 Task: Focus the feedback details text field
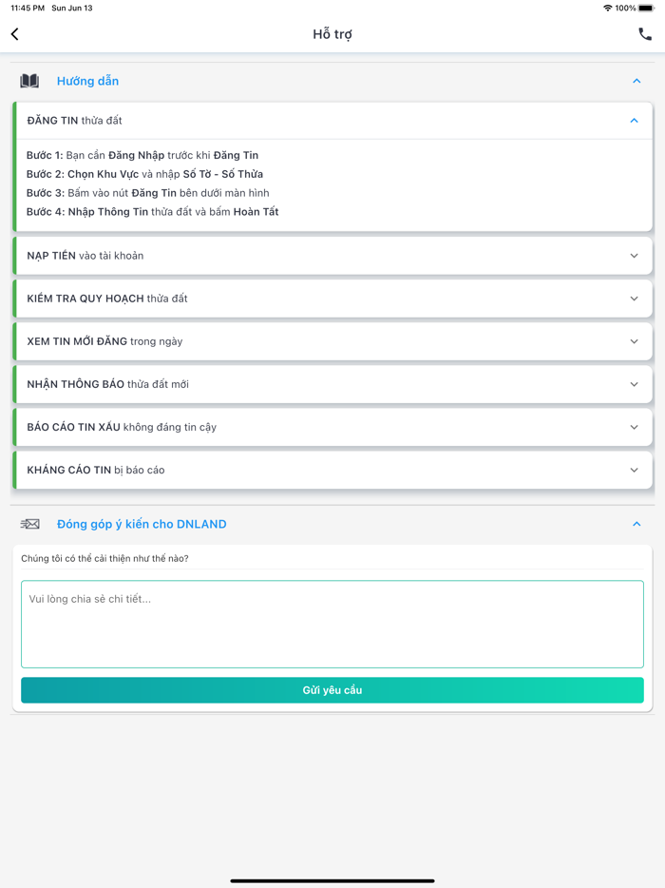pos(332,624)
